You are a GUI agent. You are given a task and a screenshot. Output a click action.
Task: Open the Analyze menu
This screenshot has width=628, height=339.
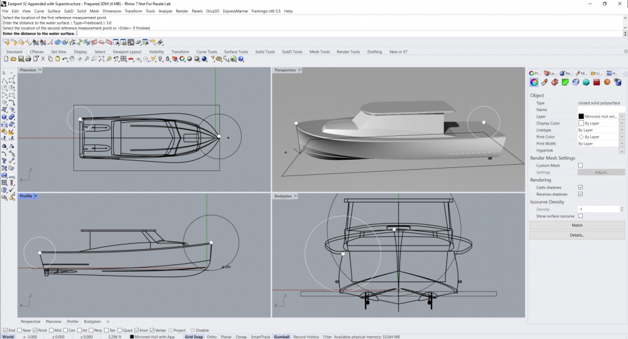point(165,11)
